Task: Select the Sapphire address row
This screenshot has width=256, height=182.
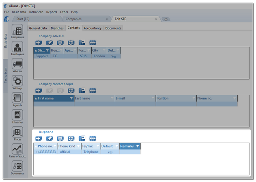Action: [77, 56]
